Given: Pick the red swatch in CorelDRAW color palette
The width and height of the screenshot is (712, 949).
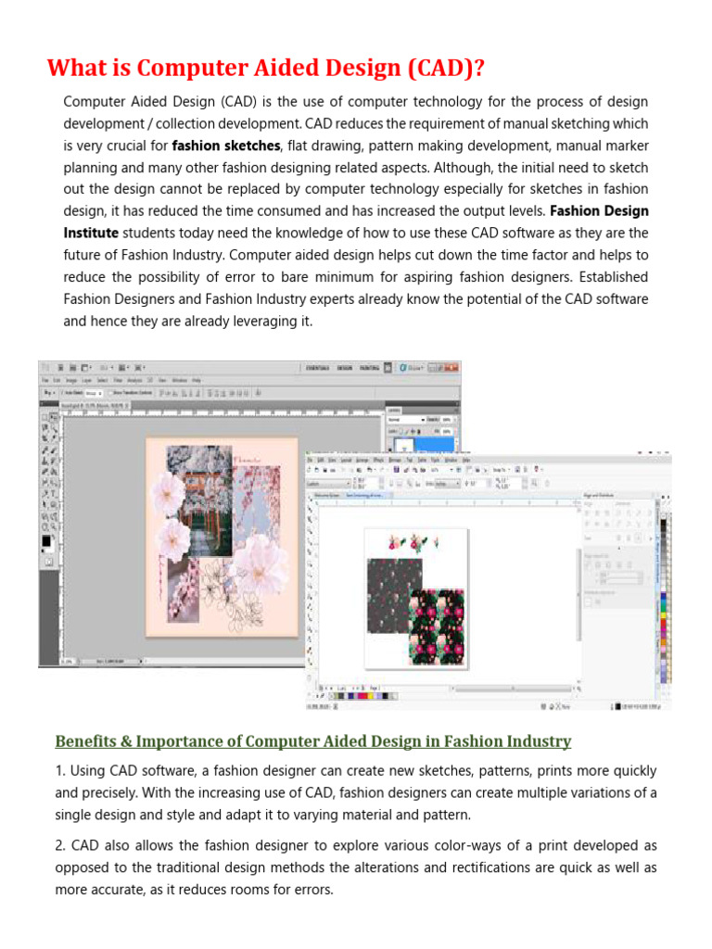Looking at the screenshot, I should tap(664, 622).
